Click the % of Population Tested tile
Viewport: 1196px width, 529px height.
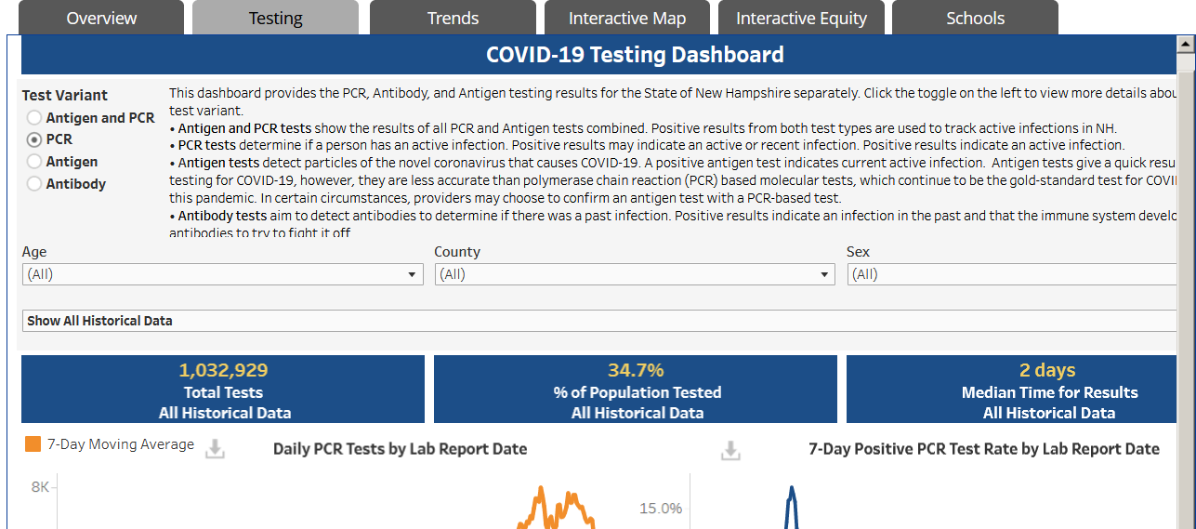coord(636,390)
